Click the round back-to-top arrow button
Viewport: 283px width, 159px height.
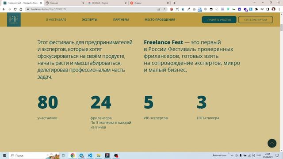pos(272,143)
